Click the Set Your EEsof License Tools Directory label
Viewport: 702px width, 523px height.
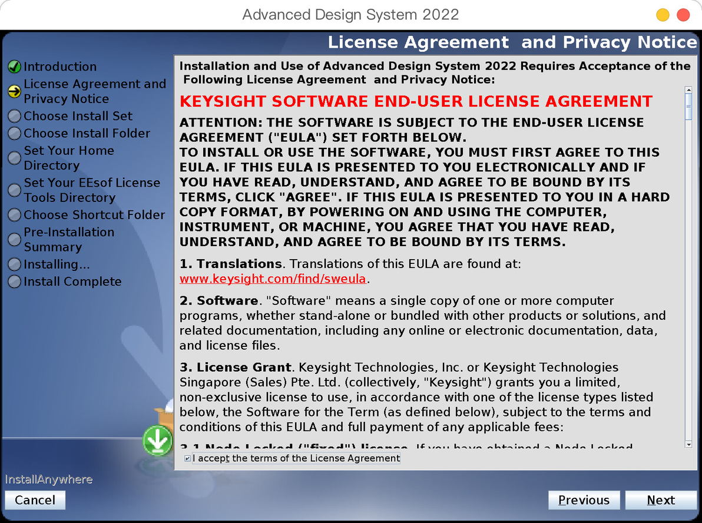[x=92, y=190]
